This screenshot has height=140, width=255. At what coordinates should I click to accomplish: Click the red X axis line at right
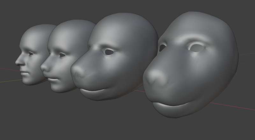pyautogui.click(x=233, y=106)
